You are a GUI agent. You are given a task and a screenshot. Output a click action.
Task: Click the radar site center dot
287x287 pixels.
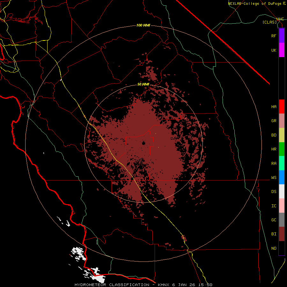tap(143, 143)
